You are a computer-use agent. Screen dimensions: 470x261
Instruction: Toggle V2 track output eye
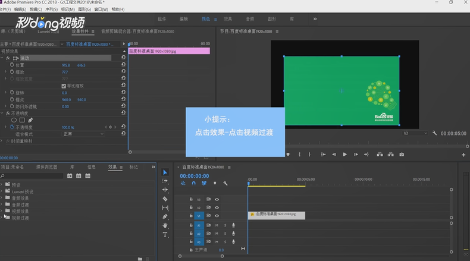coord(217,207)
